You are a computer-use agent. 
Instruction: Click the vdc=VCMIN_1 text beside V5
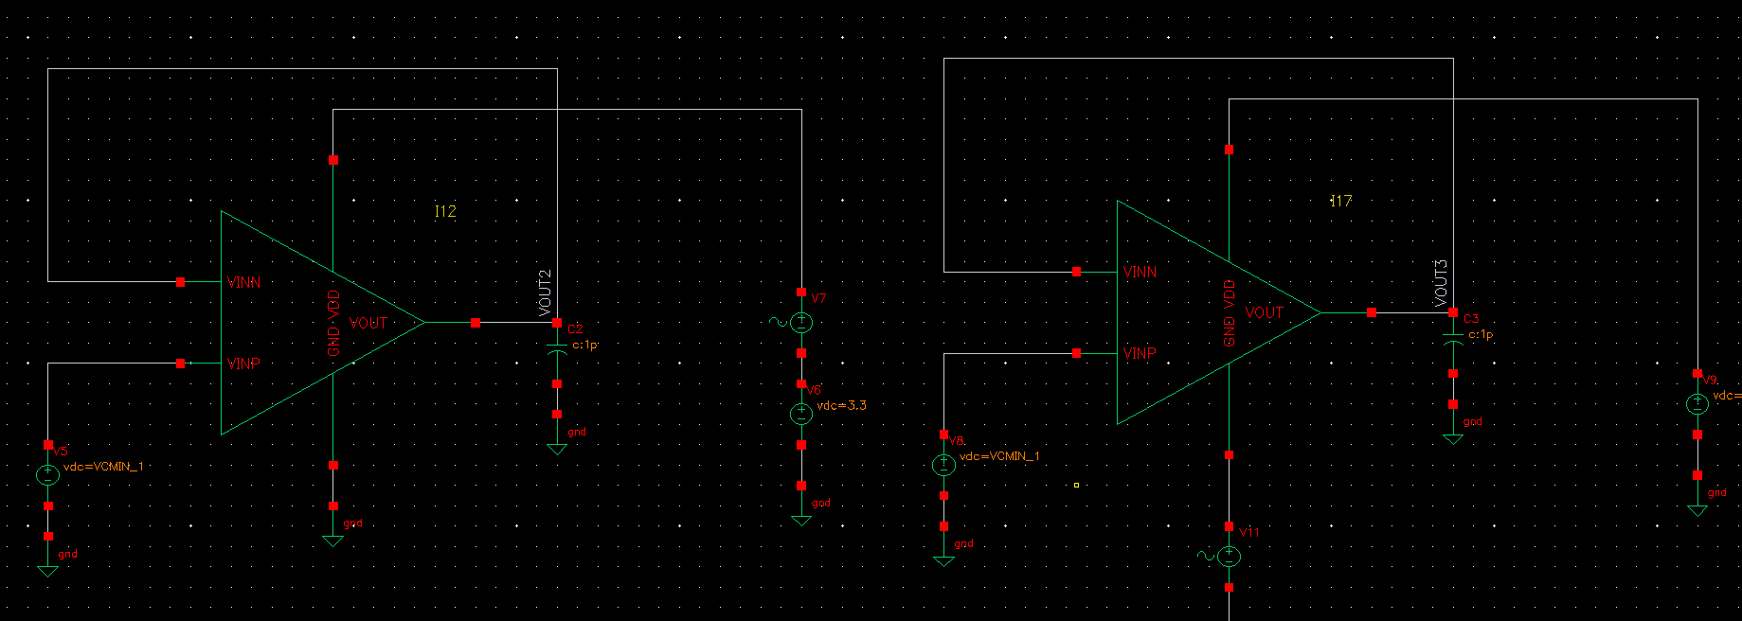pyautogui.click(x=103, y=467)
